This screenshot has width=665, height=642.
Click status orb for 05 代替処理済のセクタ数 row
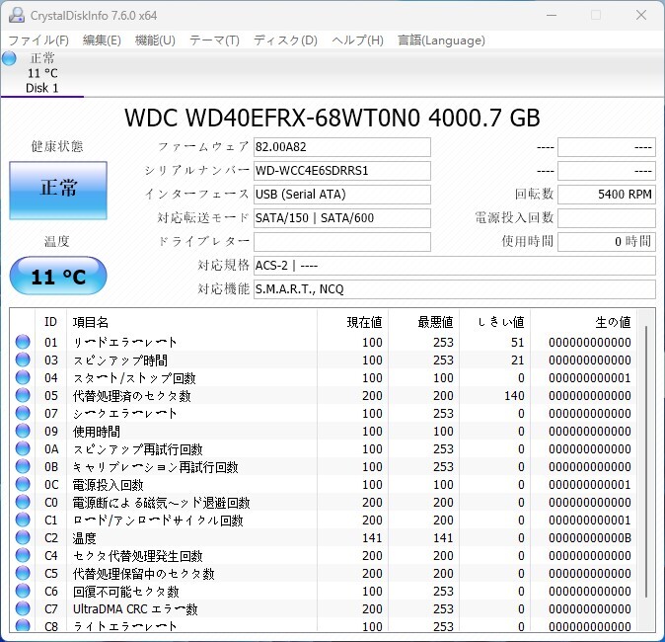coord(23,395)
